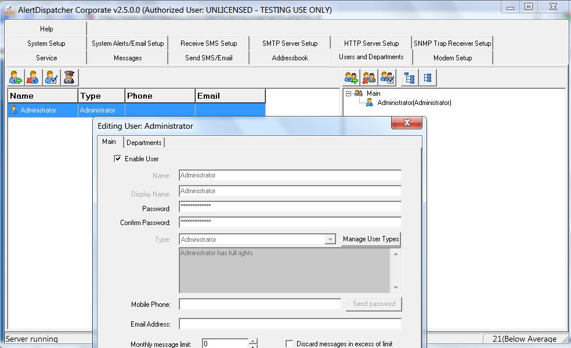
Task: Maximize the AlertDispatcher window
Action: 529,6
